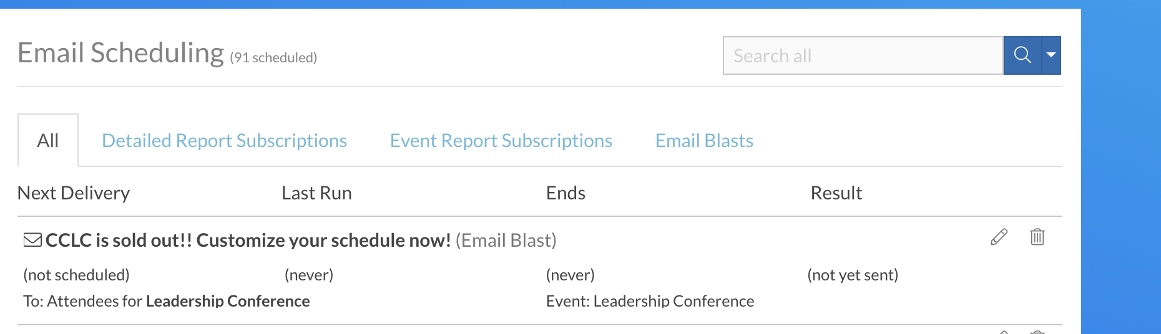Screen dimensions: 1161x334
Task: Click the Ends column header
Action: (566, 193)
